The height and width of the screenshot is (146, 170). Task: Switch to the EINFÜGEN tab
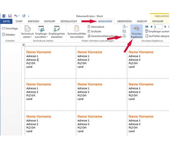[x=33, y=21]
